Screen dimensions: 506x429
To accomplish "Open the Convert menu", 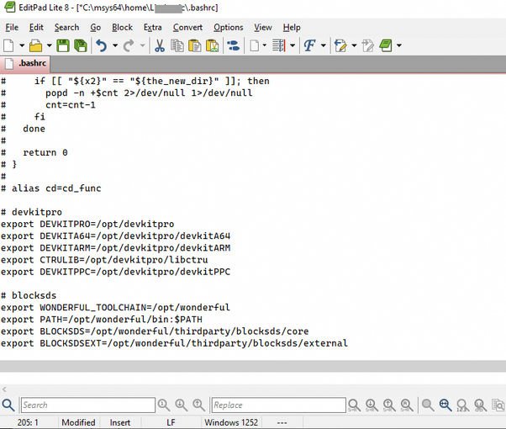I will point(187,28).
